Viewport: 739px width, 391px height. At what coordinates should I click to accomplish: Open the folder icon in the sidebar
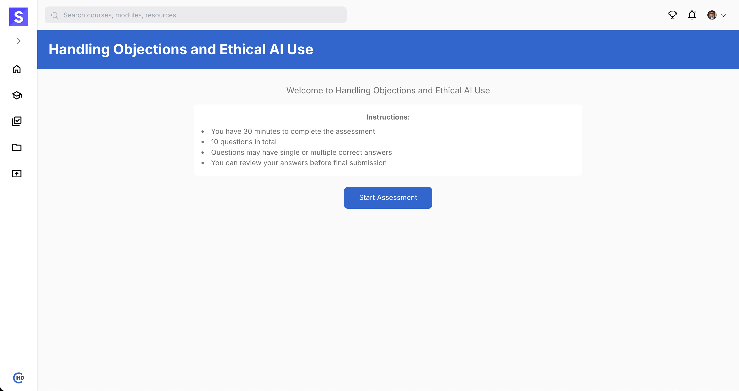(17, 148)
